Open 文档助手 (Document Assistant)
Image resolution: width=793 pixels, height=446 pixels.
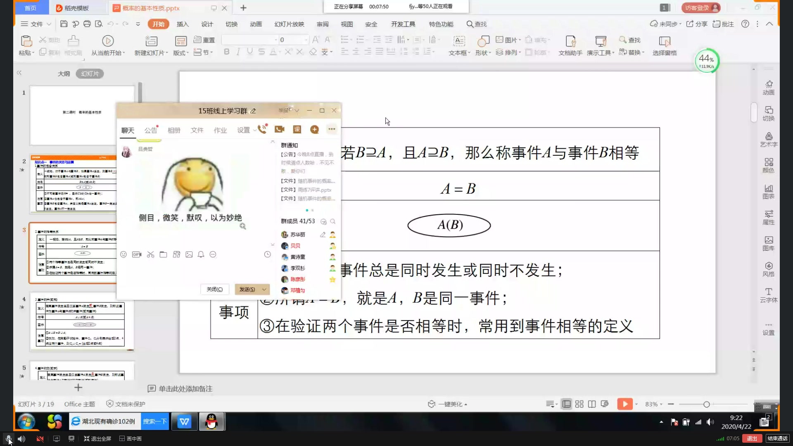(x=570, y=45)
